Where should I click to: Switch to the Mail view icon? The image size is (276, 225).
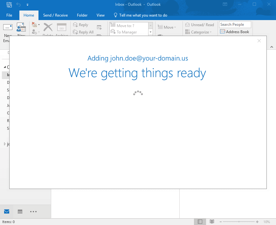[7, 211]
